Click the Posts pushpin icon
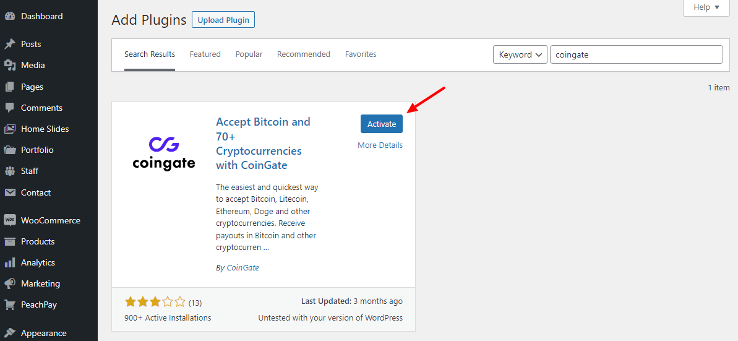The height and width of the screenshot is (341, 738). pos(10,45)
